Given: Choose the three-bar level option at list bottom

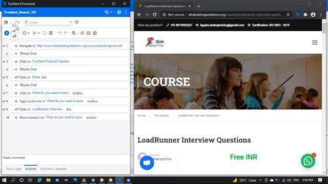Looking at the screenshot, I should point(14,36).
